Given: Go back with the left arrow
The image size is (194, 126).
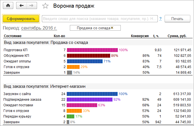Looking at the screenshot, I should 21,6.
